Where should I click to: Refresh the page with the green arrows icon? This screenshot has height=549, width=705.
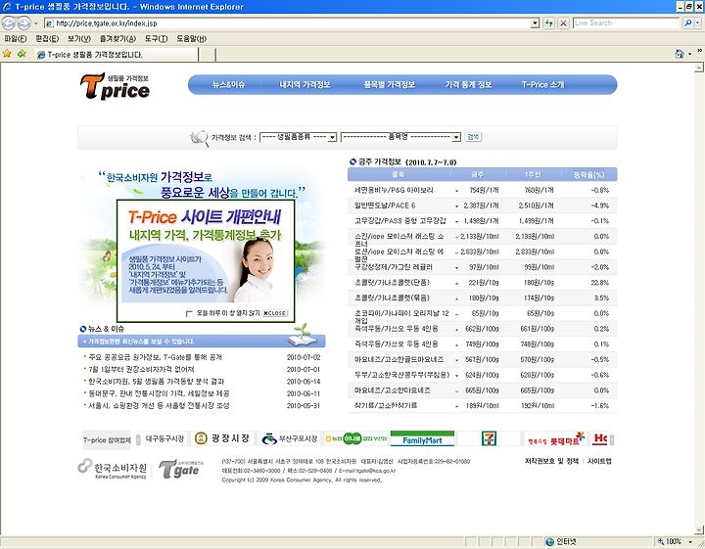[x=548, y=23]
